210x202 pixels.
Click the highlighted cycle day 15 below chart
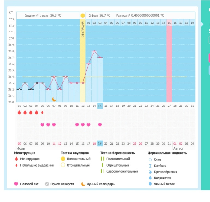point(100,106)
